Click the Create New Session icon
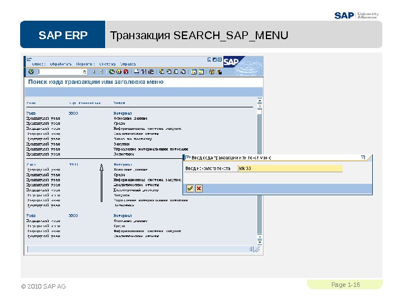The image size is (403, 302). click(x=194, y=72)
